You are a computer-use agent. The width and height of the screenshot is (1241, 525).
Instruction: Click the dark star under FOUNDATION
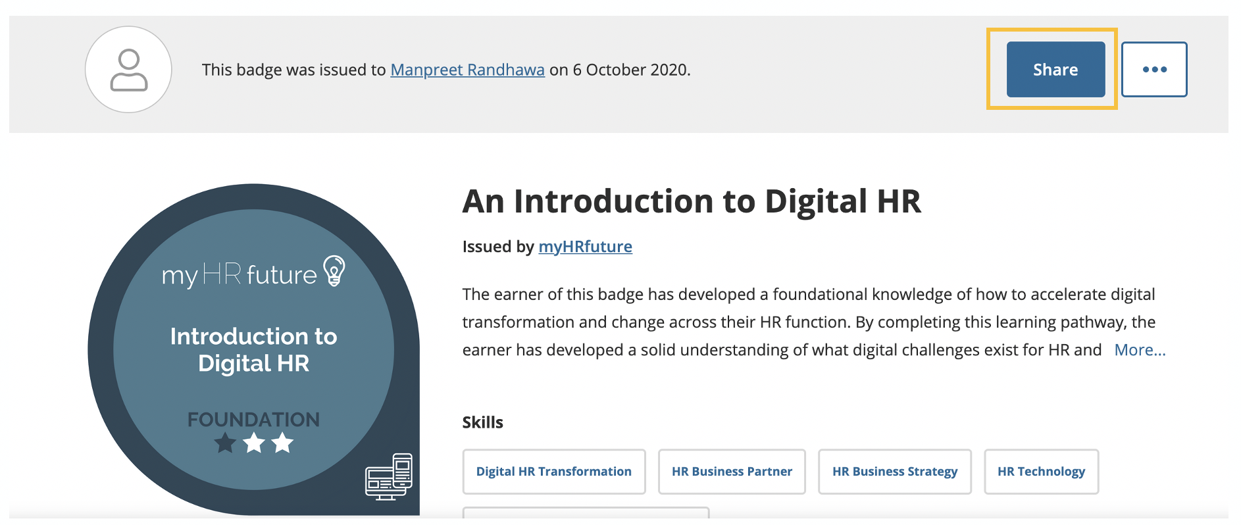[x=225, y=443]
